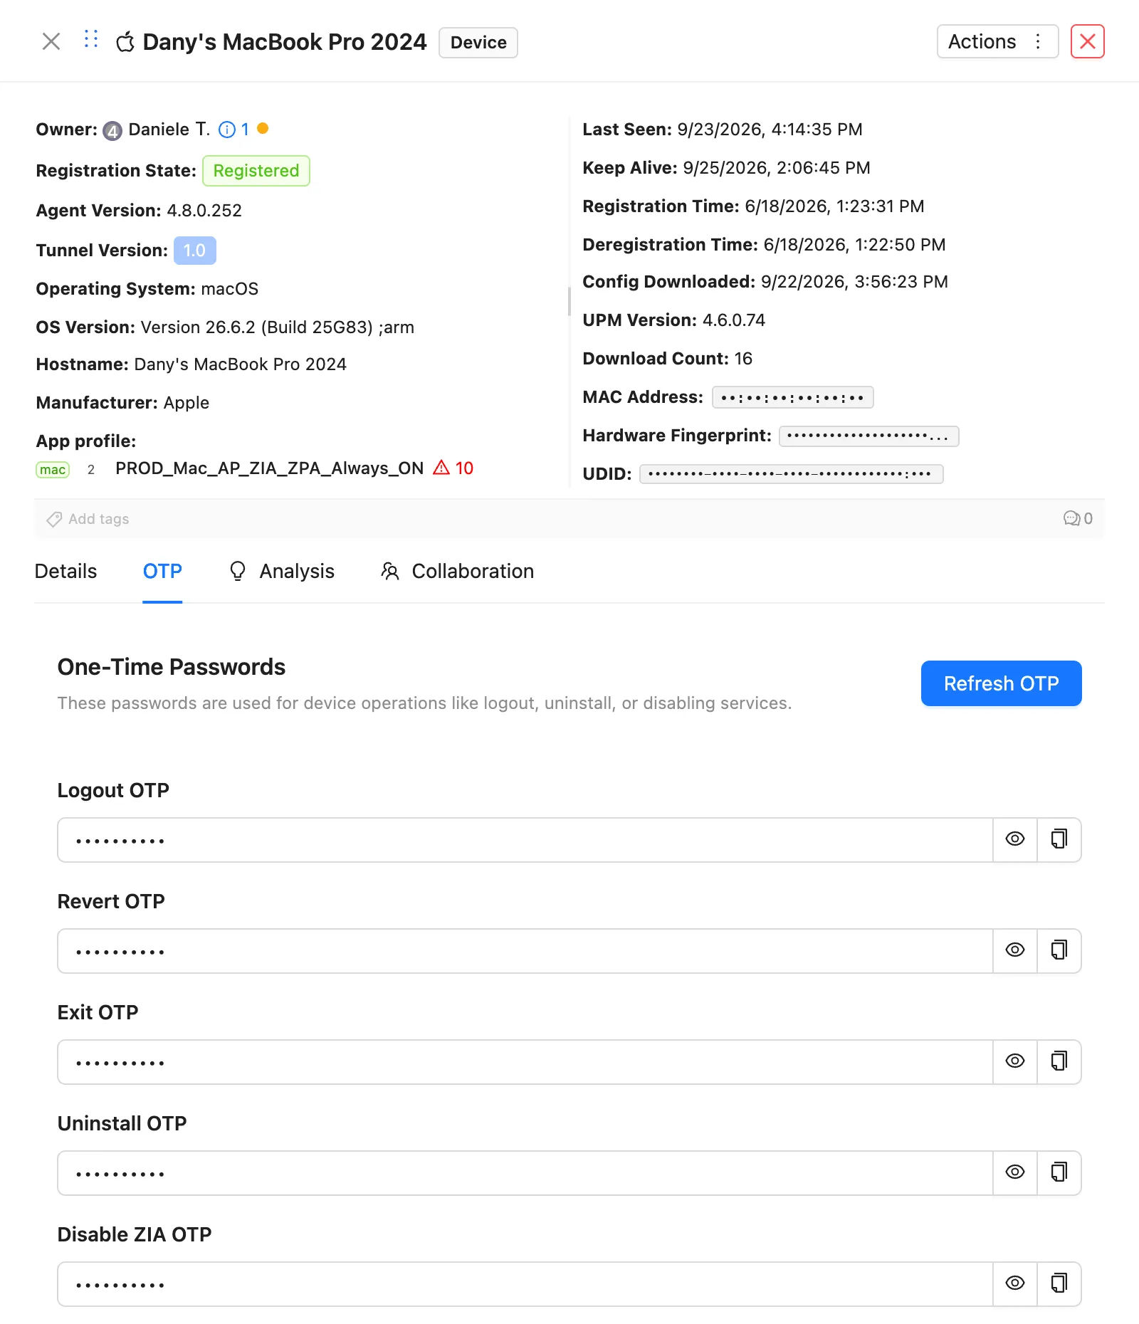The height and width of the screenshot is (1324, 1139).
Task: Click the mac platform tag
Action: click(53, 470)
